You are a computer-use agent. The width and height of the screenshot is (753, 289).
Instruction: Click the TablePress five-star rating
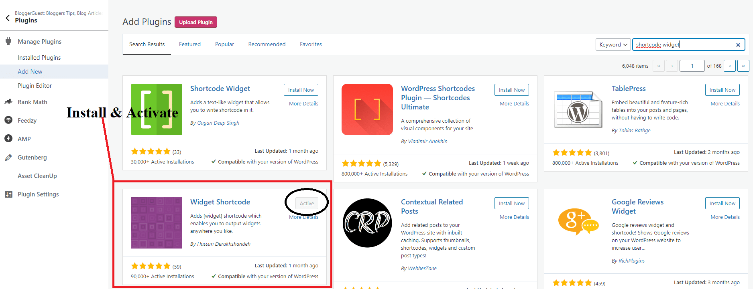(572, 153)
